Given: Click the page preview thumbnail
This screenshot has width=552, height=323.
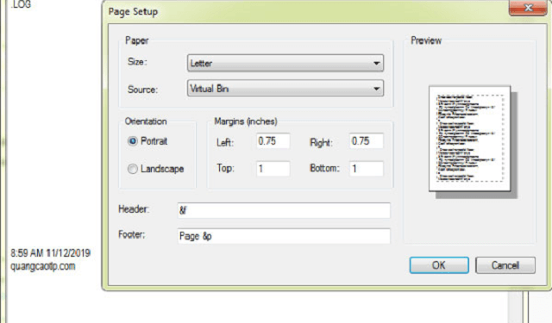Looking at the screenshot, I should [x=469, y=139].
